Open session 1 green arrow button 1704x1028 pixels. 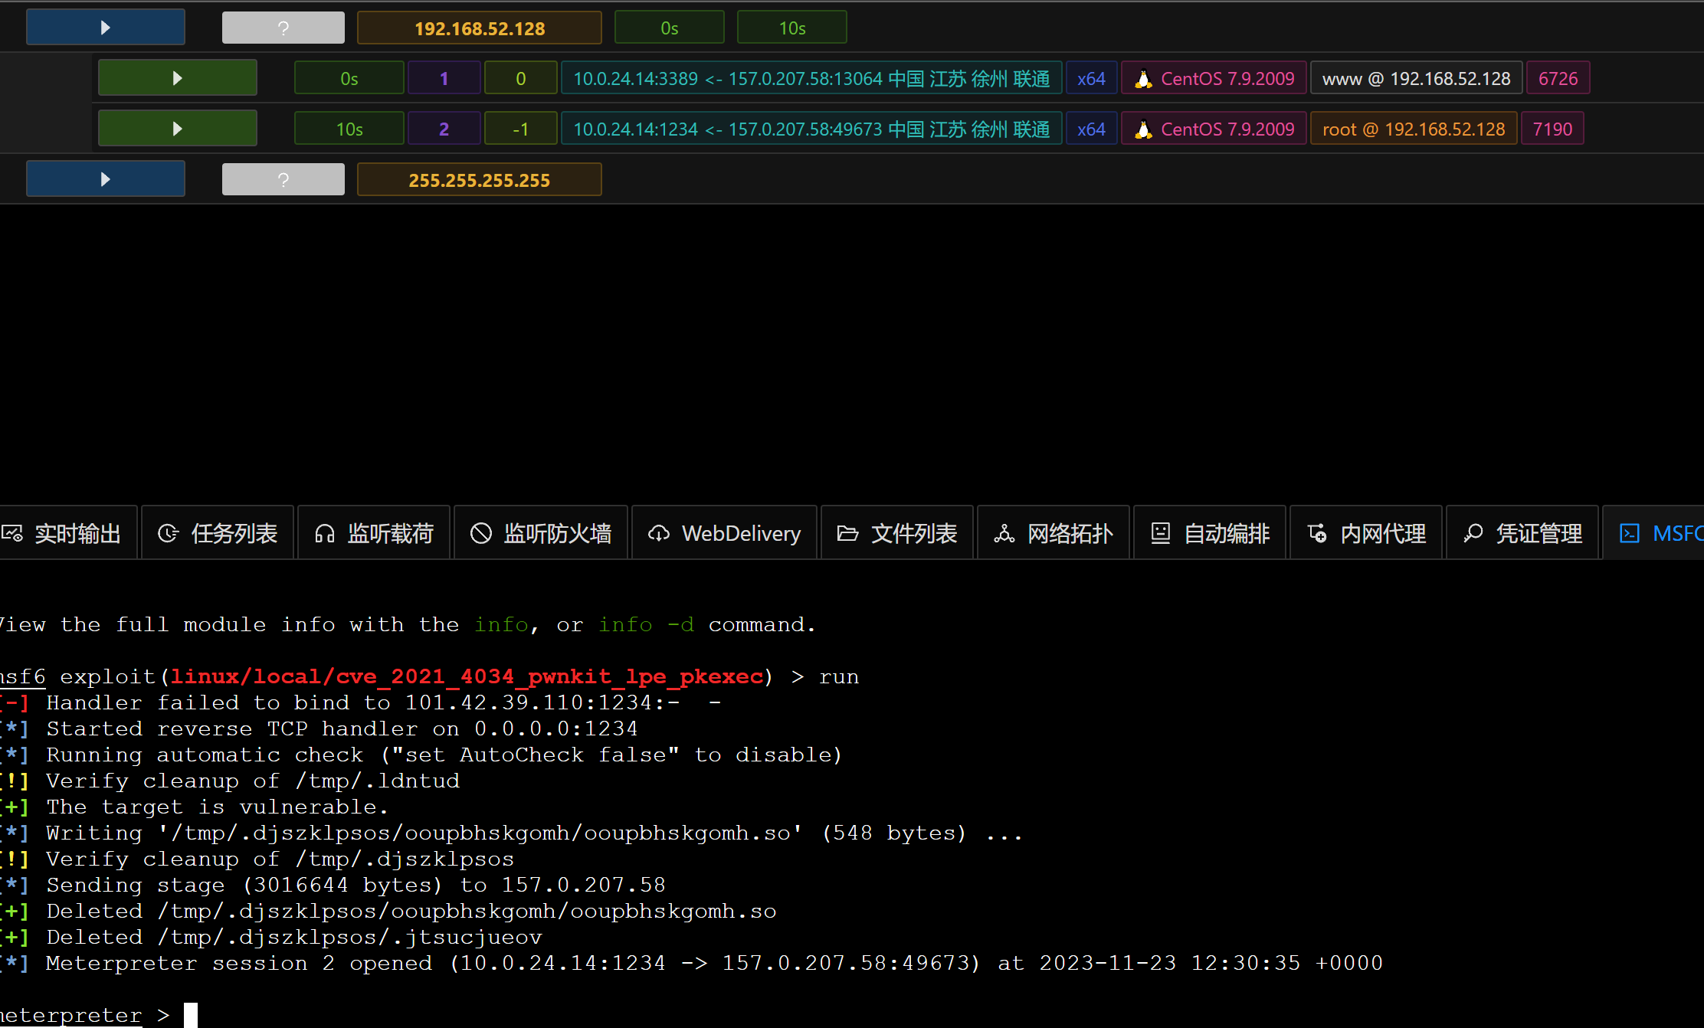[x=178, y=78]
